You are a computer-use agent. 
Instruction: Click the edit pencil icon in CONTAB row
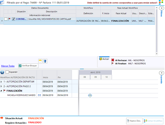pos(13,19)
